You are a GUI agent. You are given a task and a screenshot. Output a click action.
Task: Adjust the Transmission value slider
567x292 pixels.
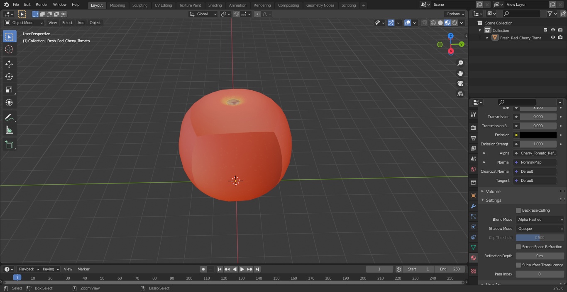538,117
